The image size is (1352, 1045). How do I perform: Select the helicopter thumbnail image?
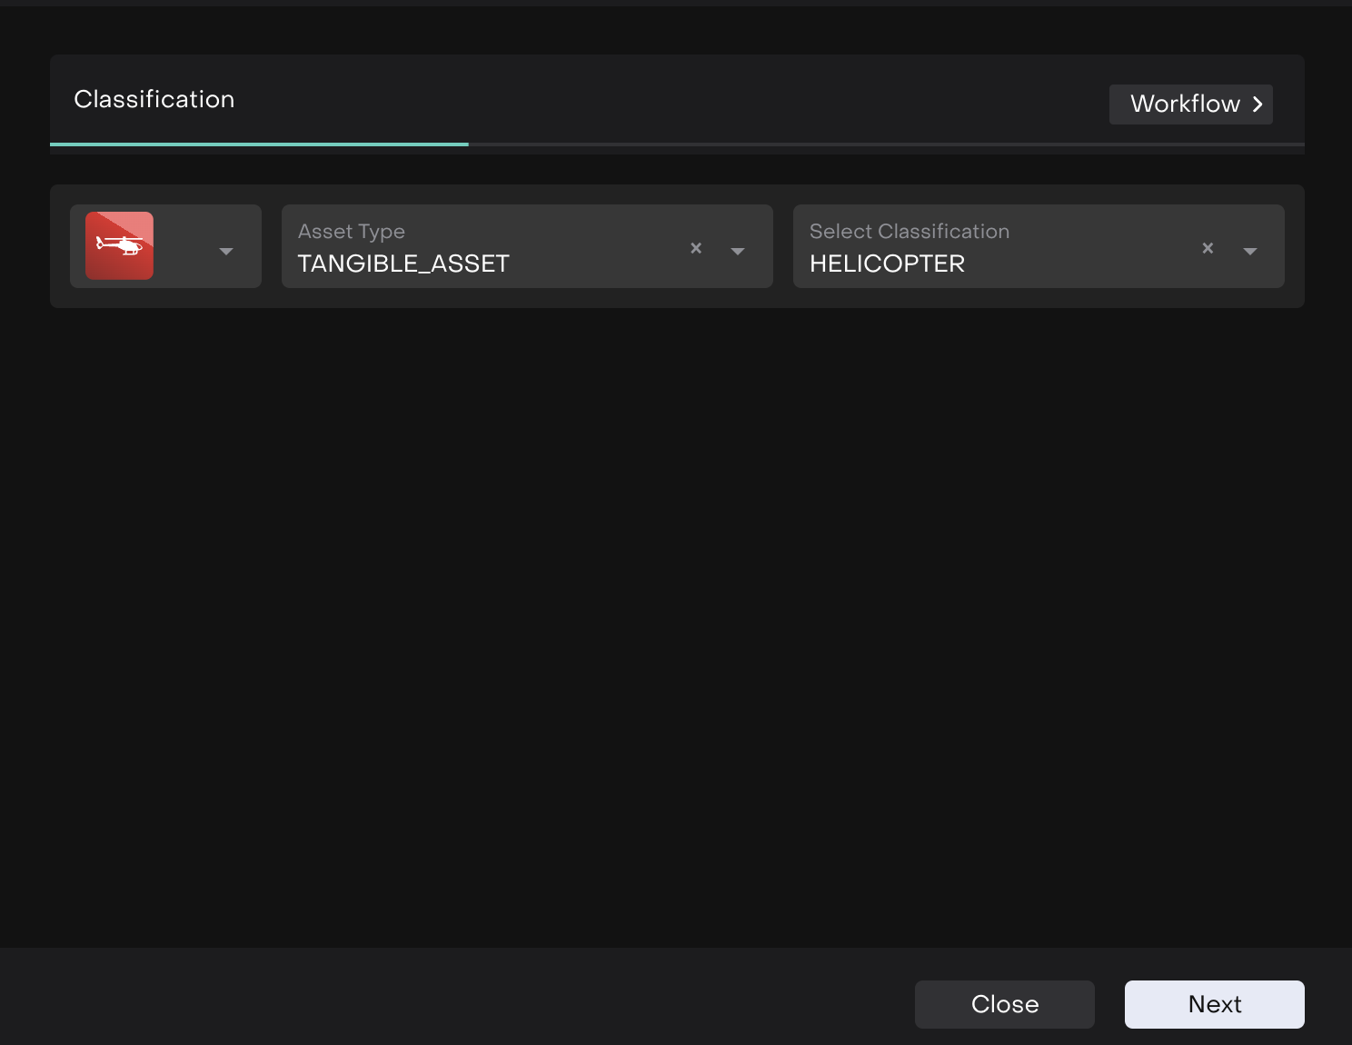(x=119, y=245)
